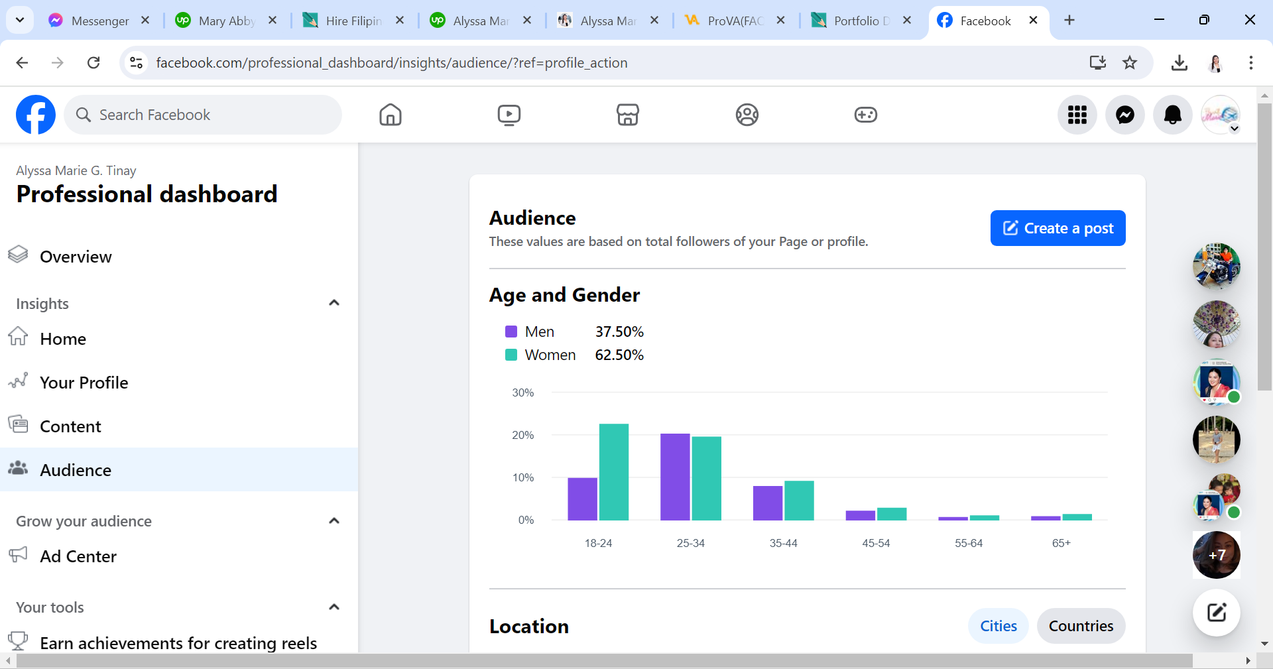
Task: Switch to the Messenger browser tab
Action: click(x=99, y=21)
